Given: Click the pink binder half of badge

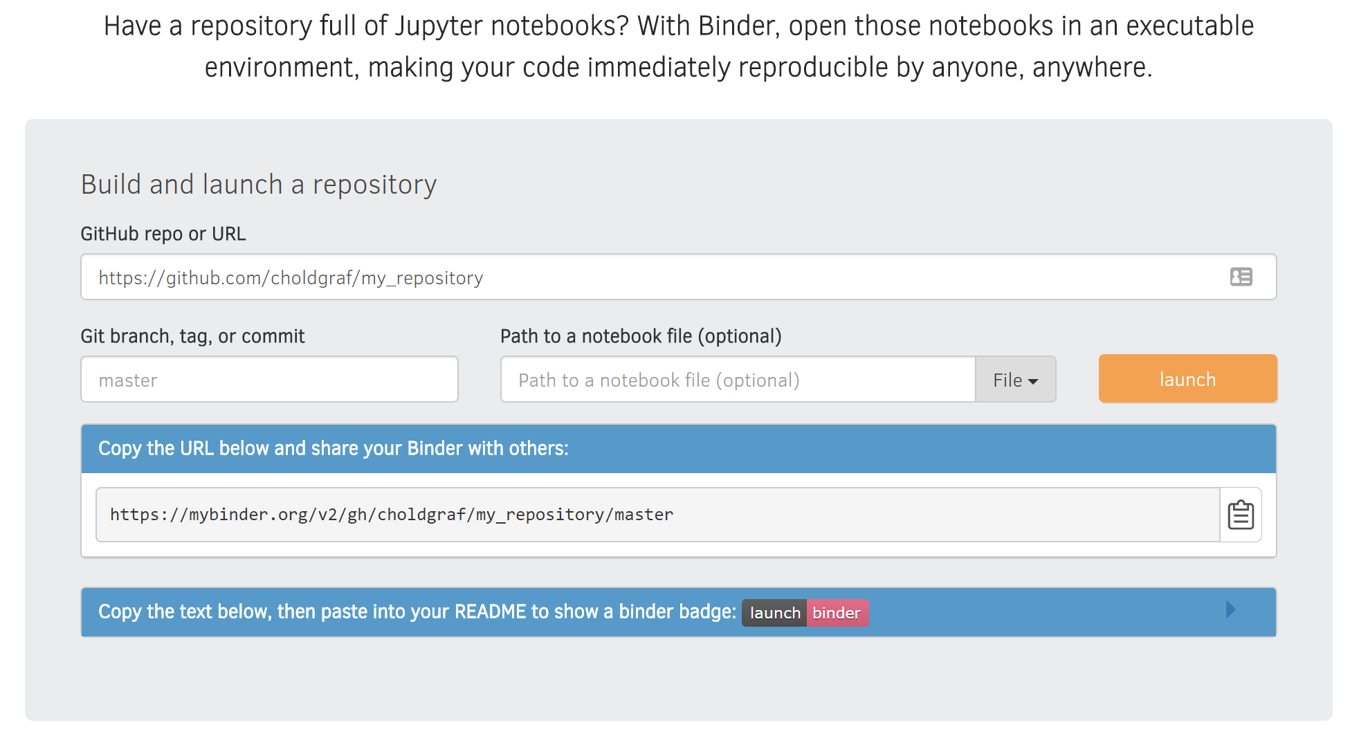Looking at the screenshot, I should [x=837, y=613].
